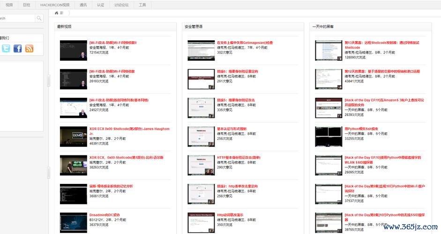This screenshot has height=234, width=441.
Task: Open the Getimagesize() video thumbnail
Action: point(201,51)
